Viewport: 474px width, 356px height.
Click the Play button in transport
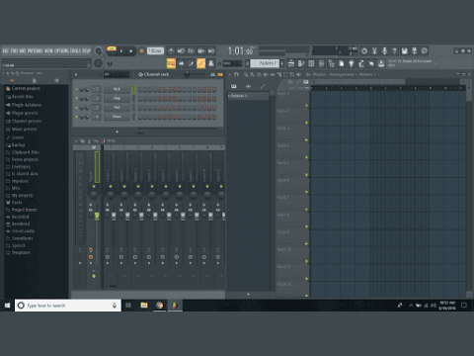(x=121, y=51)
